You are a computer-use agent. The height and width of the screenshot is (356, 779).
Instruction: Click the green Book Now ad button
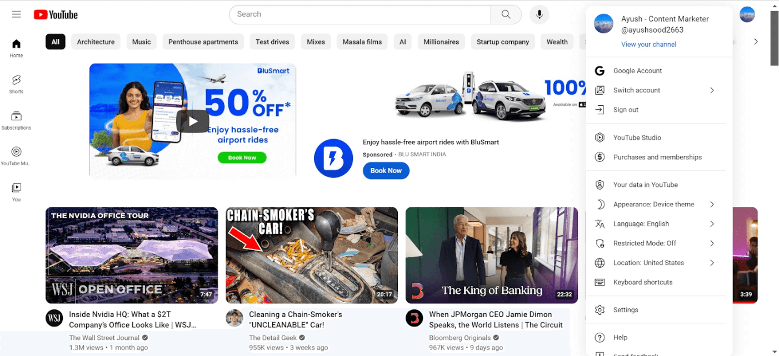pyautogui.click(x=242, y=157)
